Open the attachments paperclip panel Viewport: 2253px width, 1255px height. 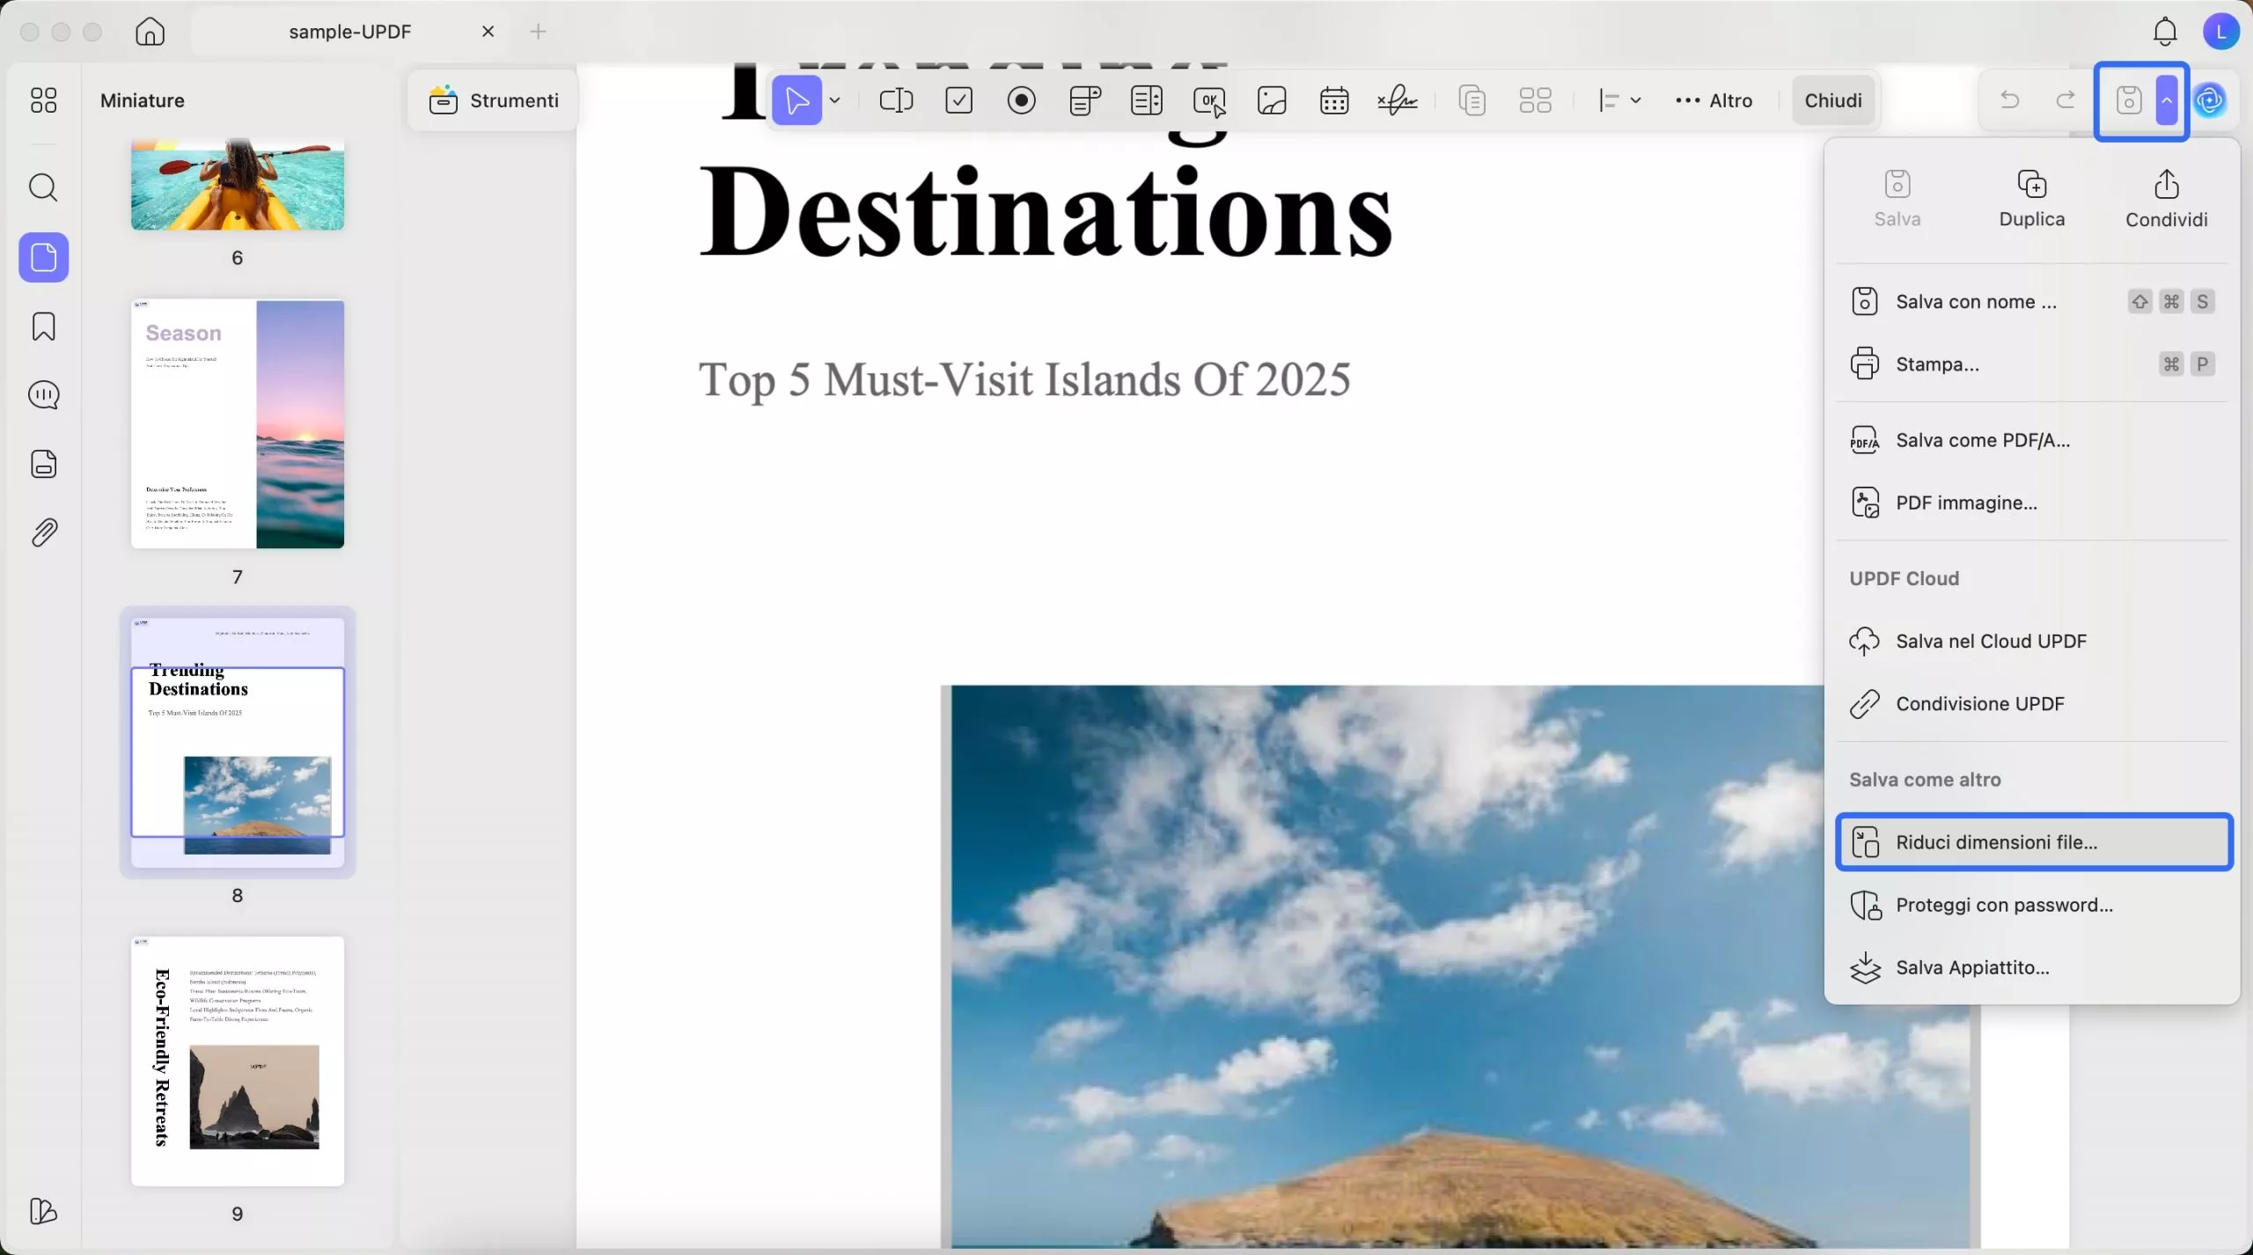43,532
